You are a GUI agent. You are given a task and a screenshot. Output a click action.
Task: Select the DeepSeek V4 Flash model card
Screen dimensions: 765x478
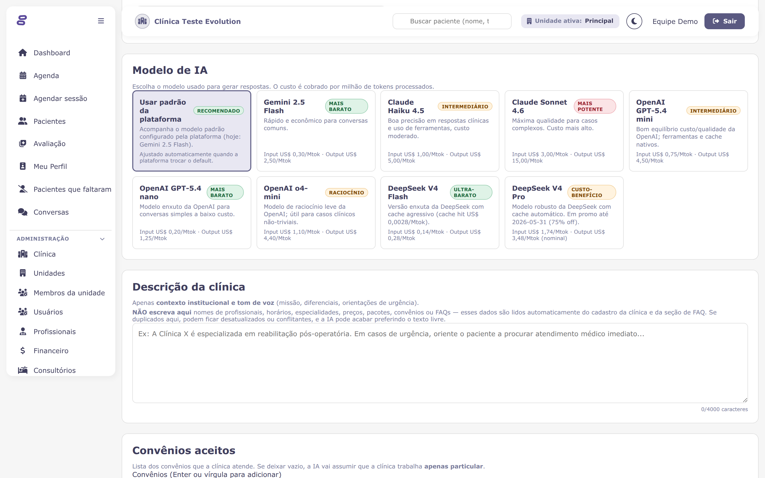click(x=440, y=213)
